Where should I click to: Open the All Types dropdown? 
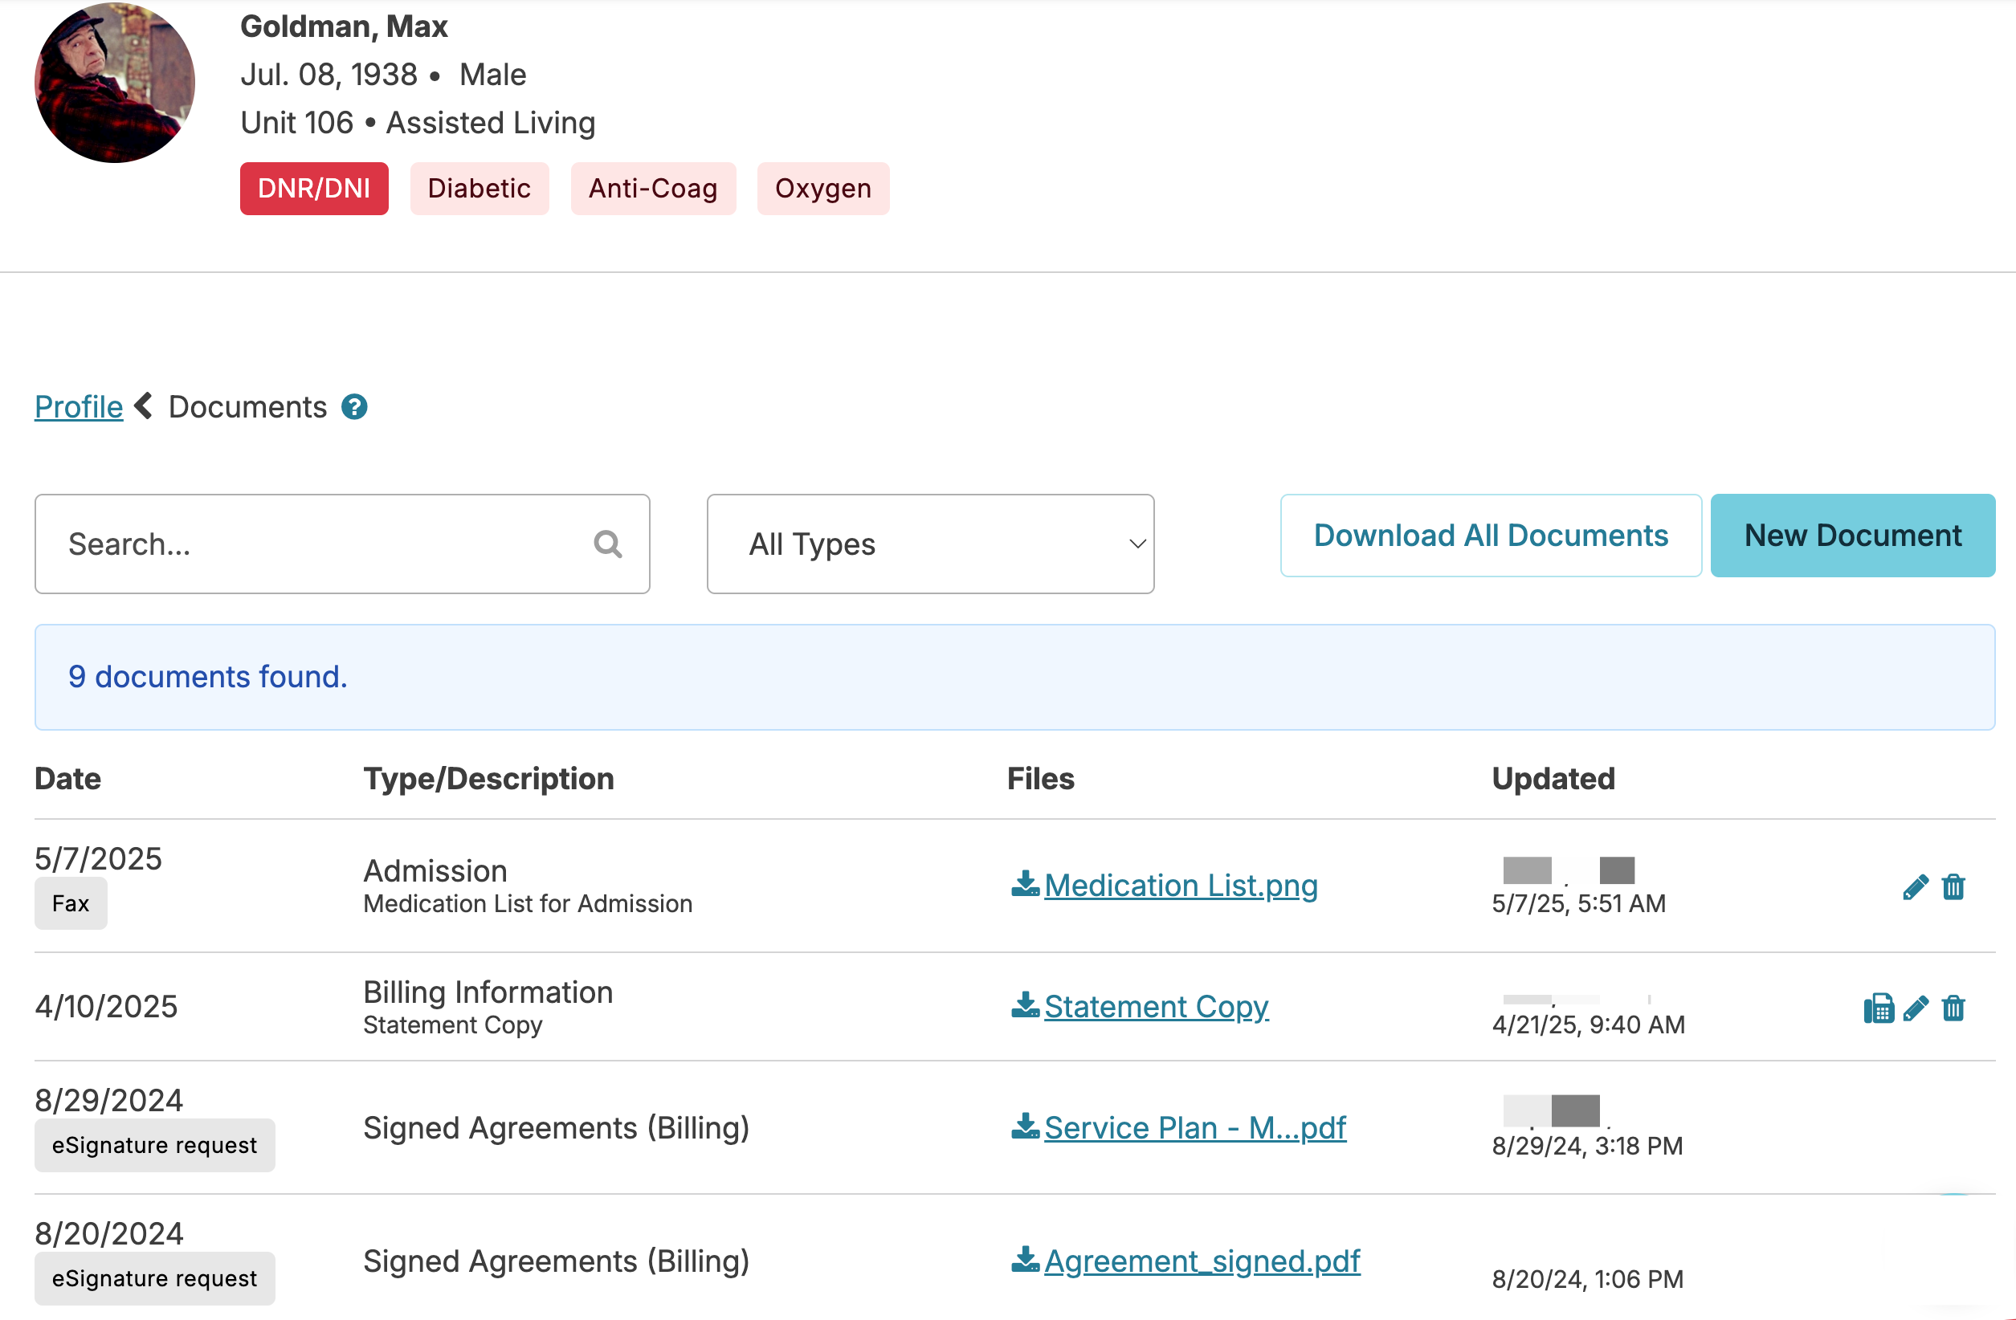point(930,544)
